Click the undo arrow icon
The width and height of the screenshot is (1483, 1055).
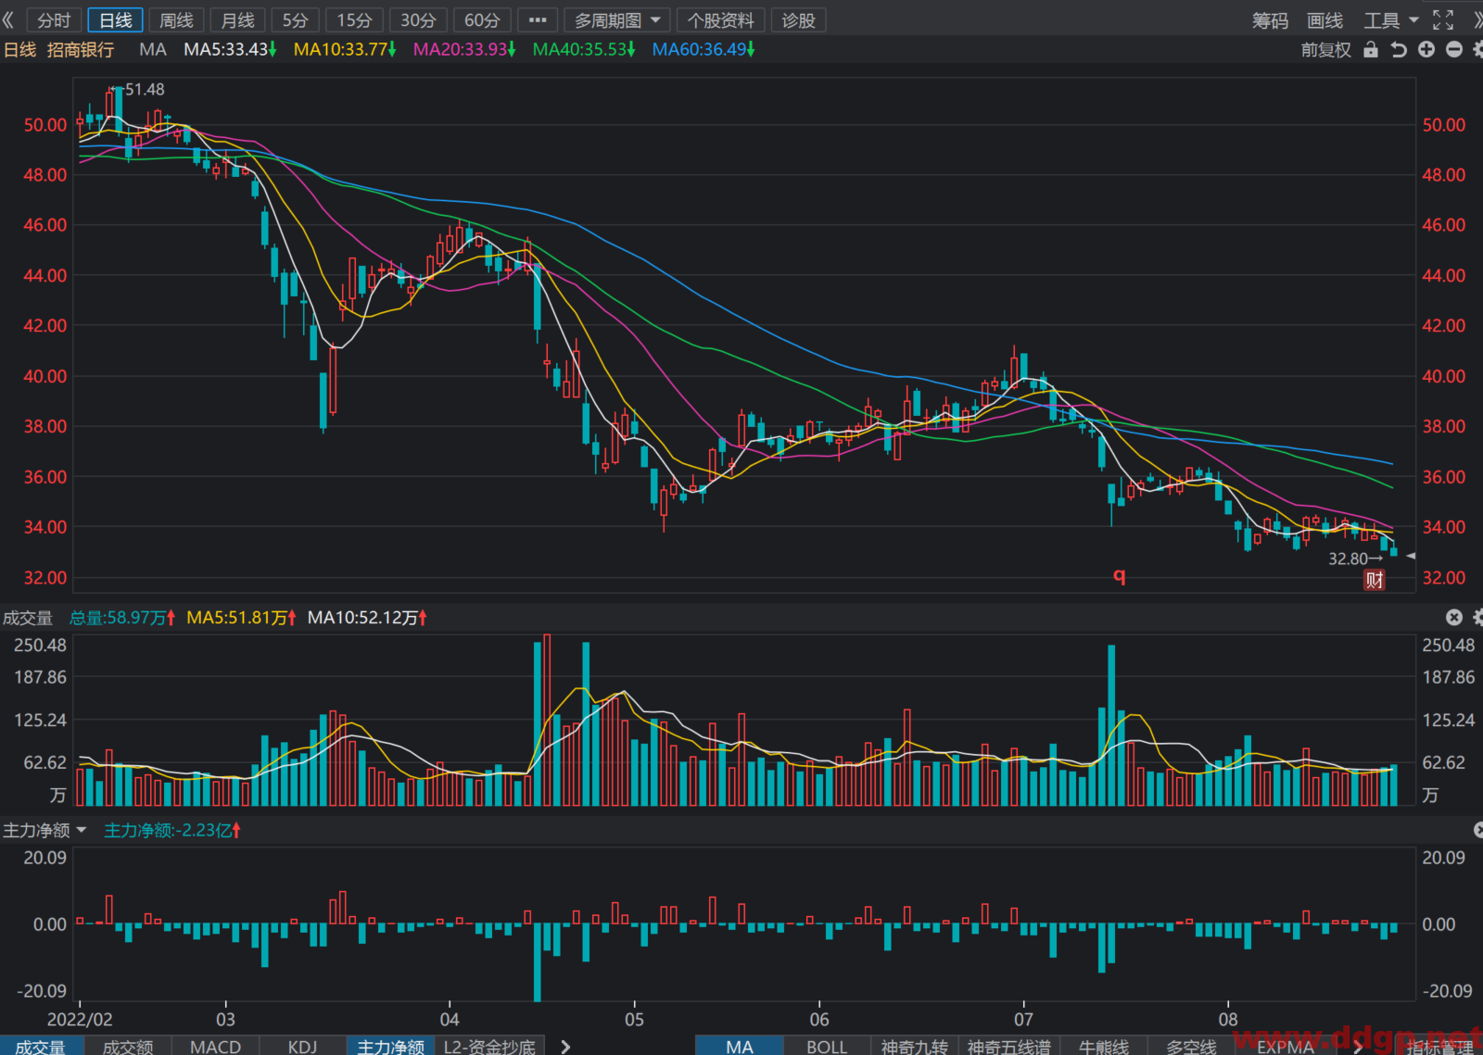click(1399, 50)
